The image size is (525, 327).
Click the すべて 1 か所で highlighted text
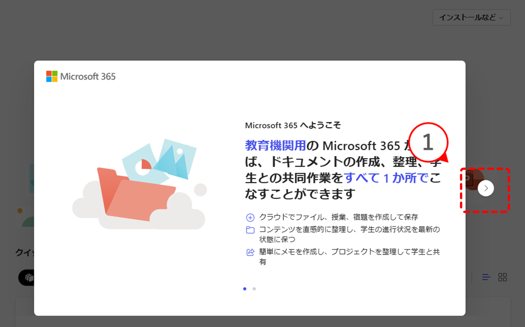click(x=386, y=178)
